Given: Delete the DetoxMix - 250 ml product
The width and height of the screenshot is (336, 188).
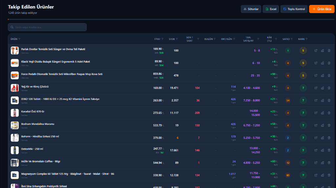Looking at the screenshot, I should (x=329, y=150).
